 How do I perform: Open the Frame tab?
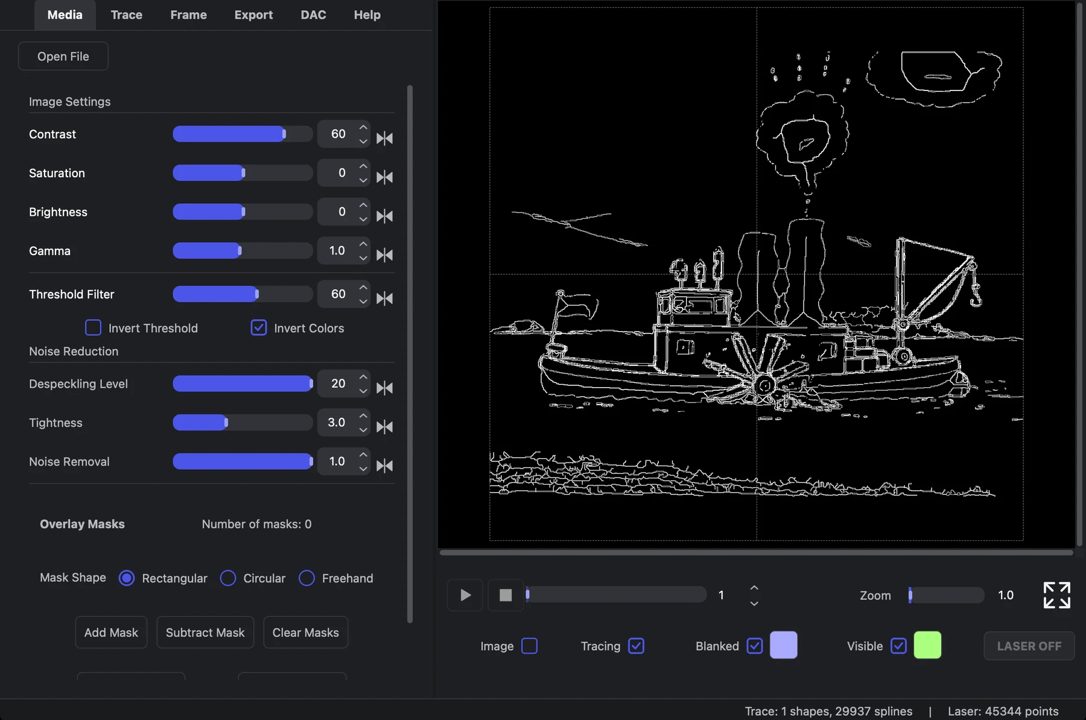click(188, 15)
